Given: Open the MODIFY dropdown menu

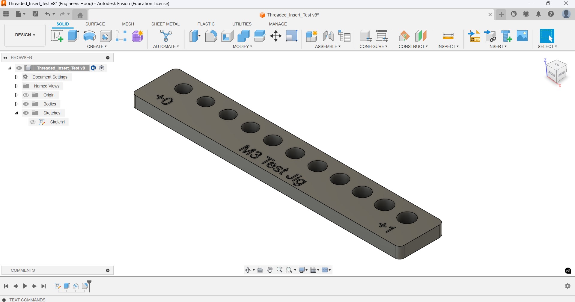Looking at the screenshot, I should coord(243,46).
